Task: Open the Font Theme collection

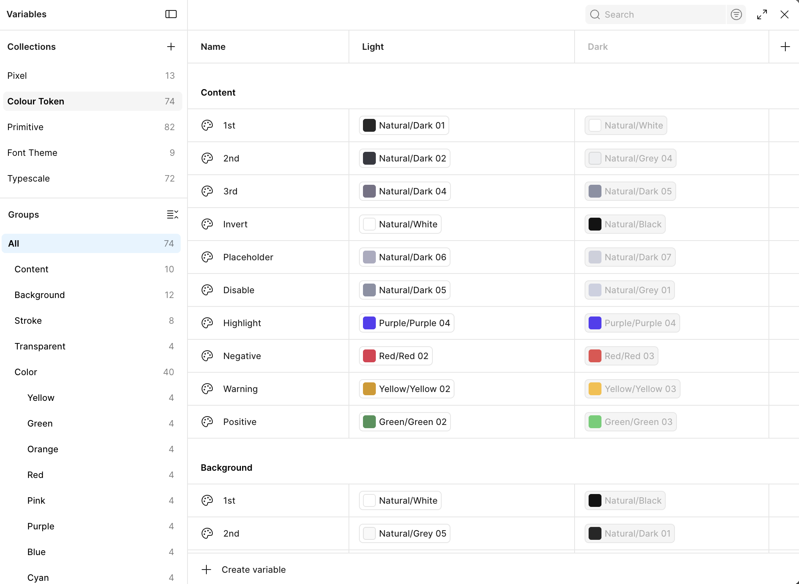Action: click(x=92, y=153)
